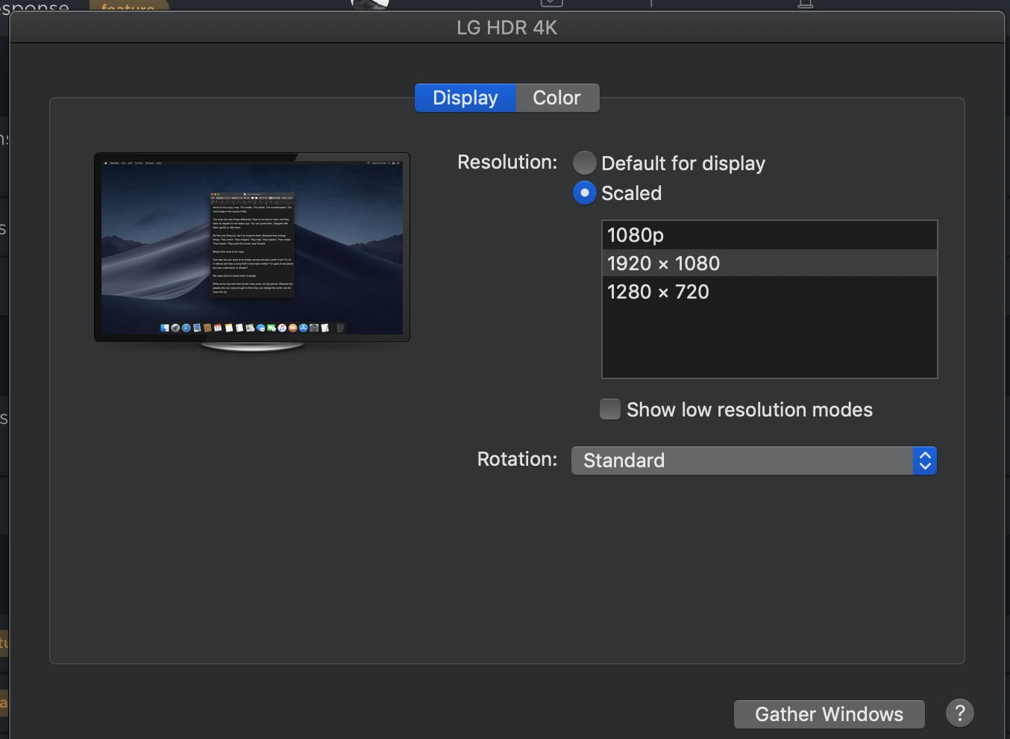This screenshot has height=739, width=1010.
Task: Choose the 1280 × 720 resolution row
Action: 769,292
